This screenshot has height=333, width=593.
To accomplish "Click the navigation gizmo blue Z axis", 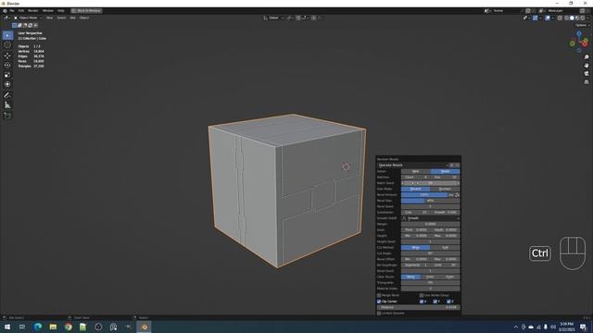I will click(579, 33).
